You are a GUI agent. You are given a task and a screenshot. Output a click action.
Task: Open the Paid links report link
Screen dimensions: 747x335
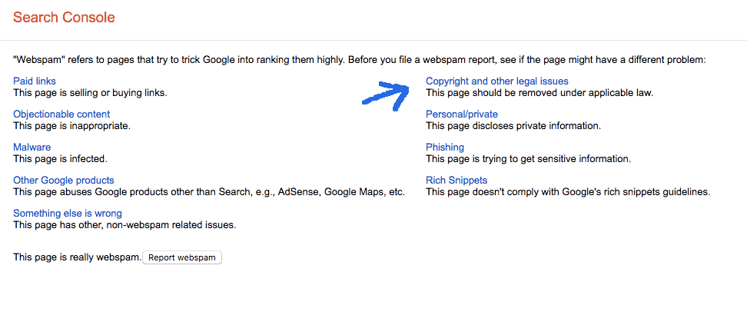[35, 81]
